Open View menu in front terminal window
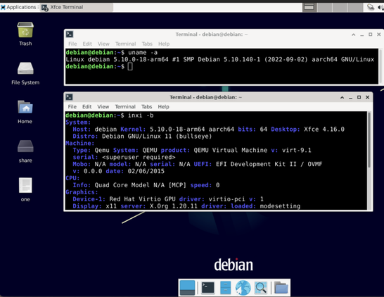Screen dimensions: 384x297 point(103,106)
